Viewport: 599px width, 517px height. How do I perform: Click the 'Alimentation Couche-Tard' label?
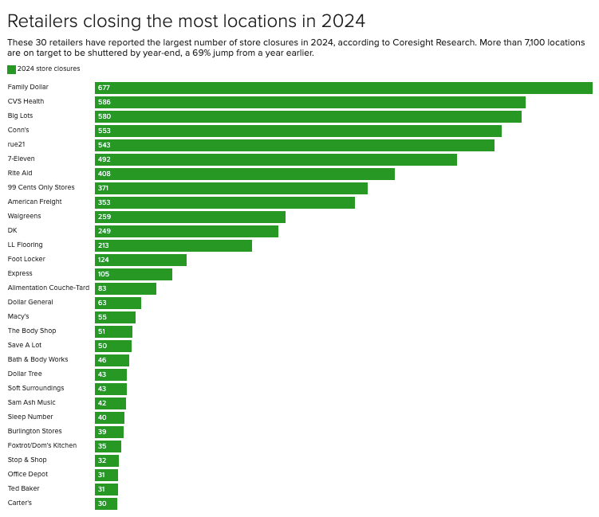click(x=49, y=288)
